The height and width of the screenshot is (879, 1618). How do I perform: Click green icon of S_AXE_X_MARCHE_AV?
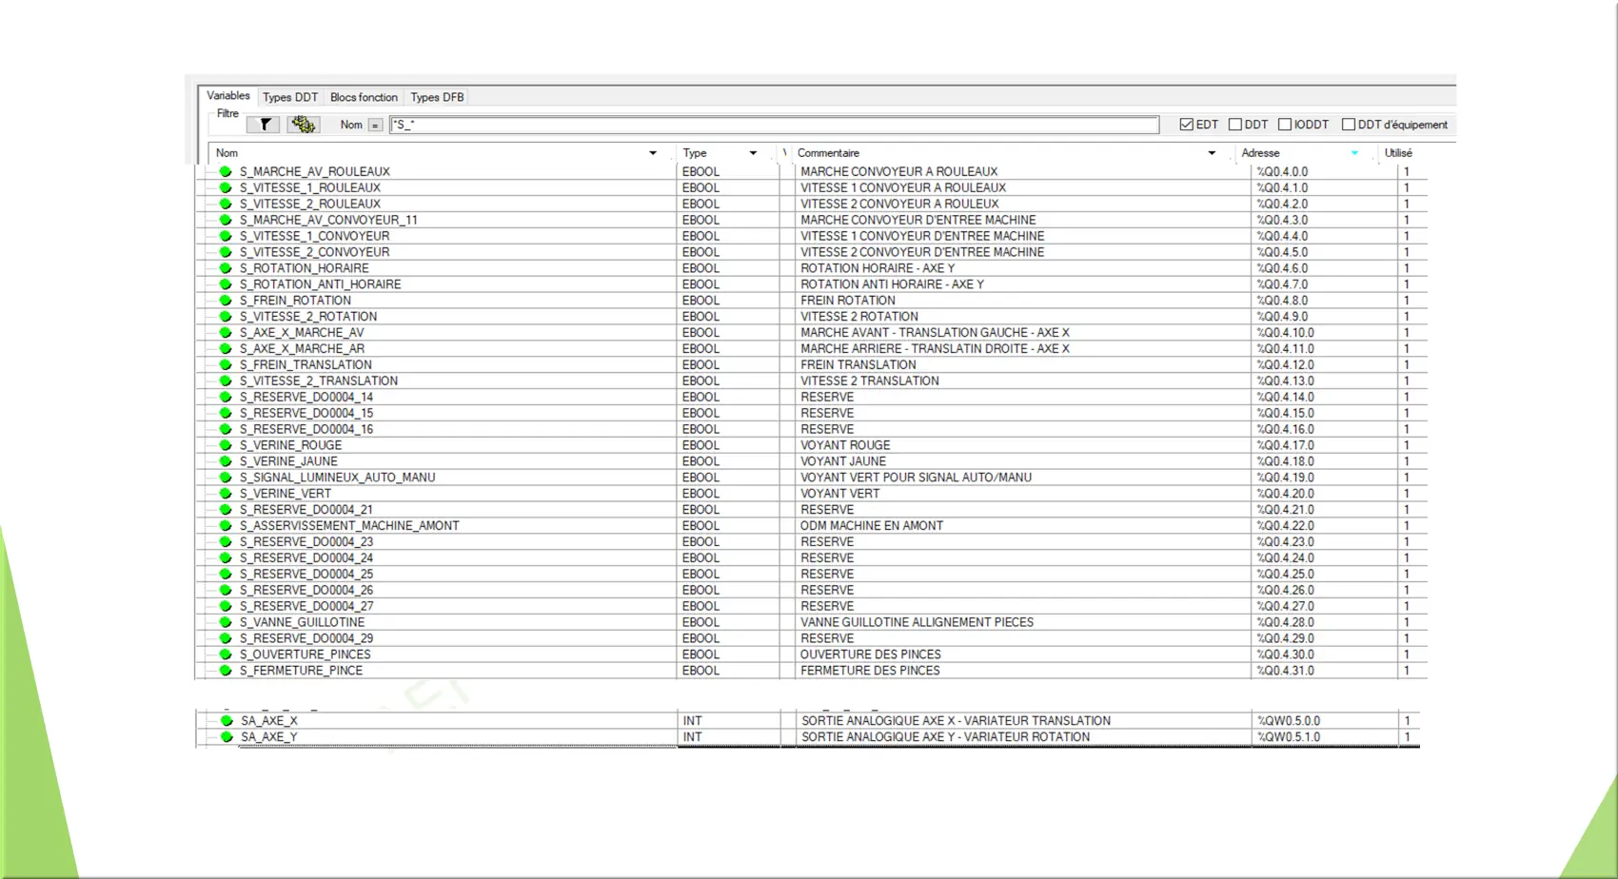click(226, 333)
